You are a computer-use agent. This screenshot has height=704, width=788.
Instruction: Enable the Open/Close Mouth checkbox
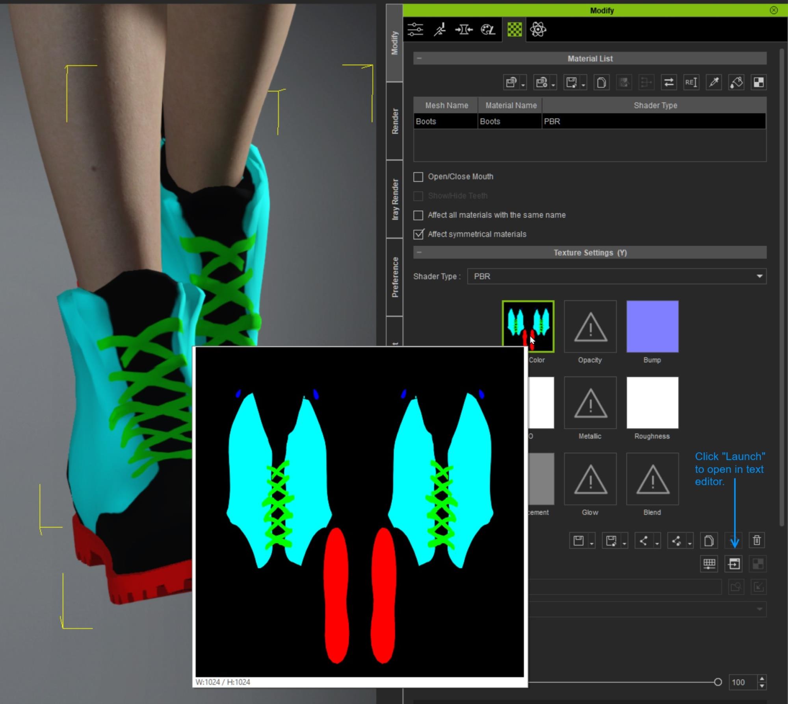418,177
